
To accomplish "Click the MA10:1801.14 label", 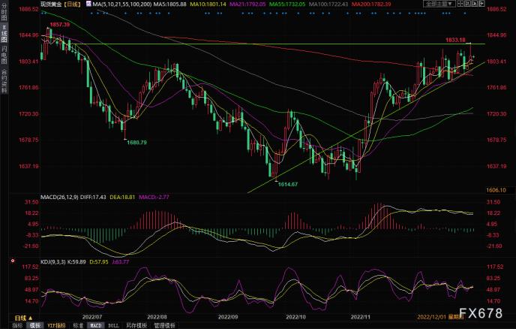I will point(208,5).
